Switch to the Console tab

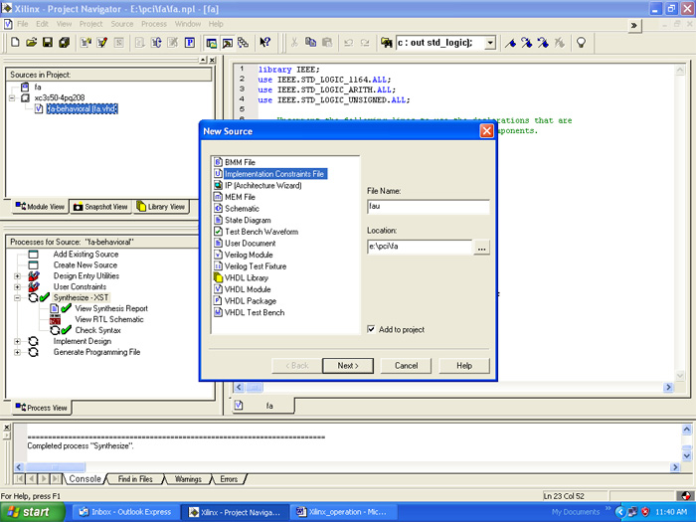(85, 479)
